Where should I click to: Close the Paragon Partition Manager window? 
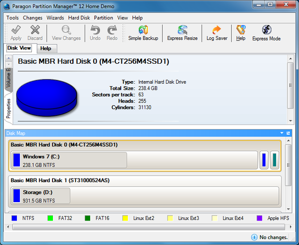pos(286,5)
